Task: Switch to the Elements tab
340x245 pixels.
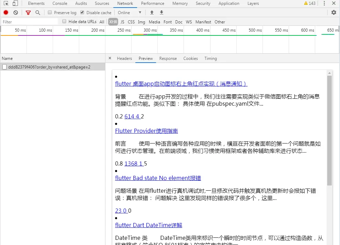Action: tap(36, 3)
